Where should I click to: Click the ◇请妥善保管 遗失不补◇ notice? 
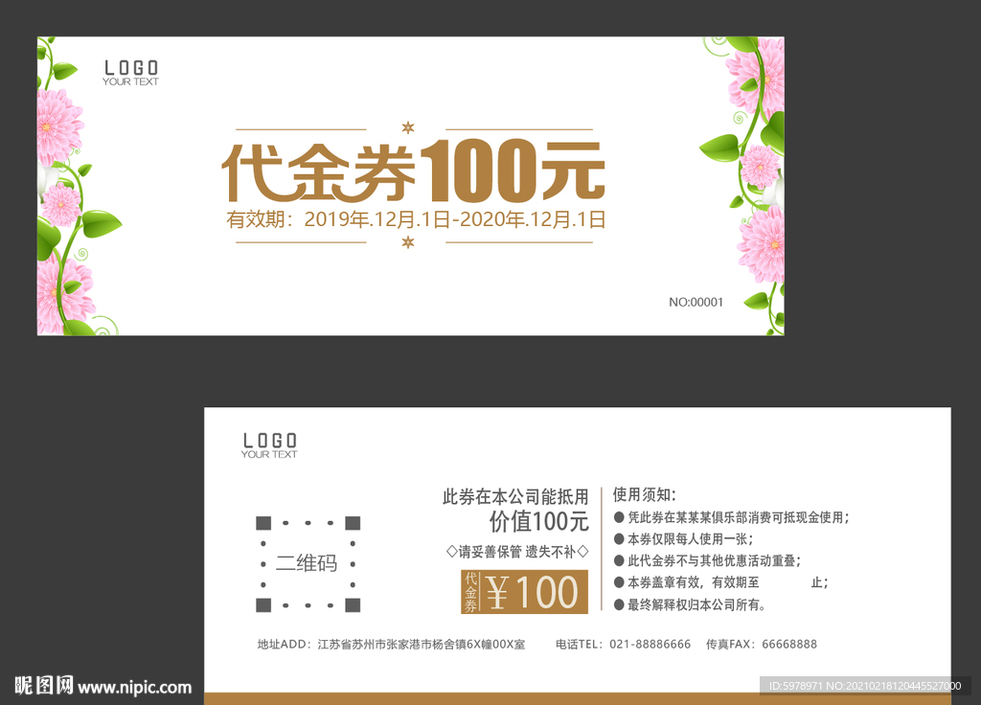(x=516, y=552)
